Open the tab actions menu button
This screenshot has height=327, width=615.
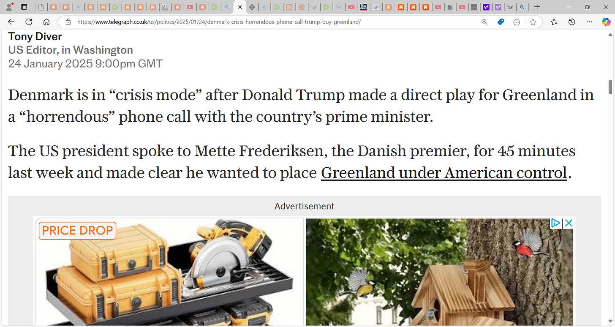(24, 7)
